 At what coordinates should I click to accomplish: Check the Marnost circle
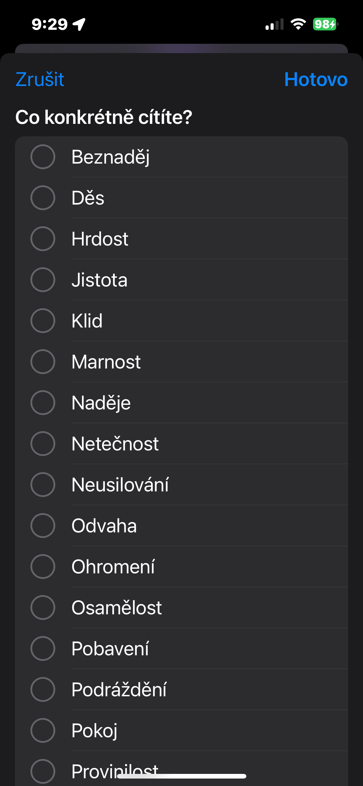(43, 362)
